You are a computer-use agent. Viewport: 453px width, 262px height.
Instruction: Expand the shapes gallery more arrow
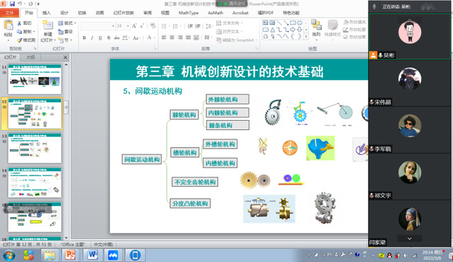pyautogui.click(x=306, y=36)
